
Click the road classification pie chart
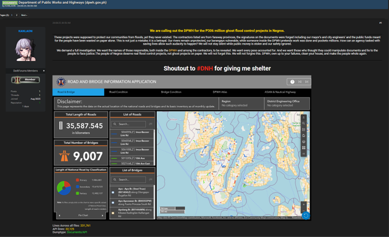pyautogui.click(x=64, y=188)
